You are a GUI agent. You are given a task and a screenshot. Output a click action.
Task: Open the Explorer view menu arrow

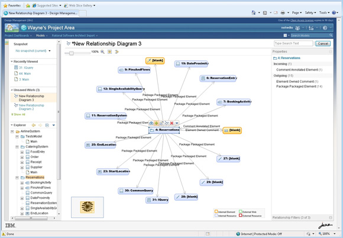54,125
